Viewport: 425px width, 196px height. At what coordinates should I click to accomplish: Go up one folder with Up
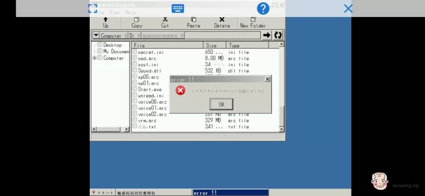pyautogui.click(x=105, y=23)
